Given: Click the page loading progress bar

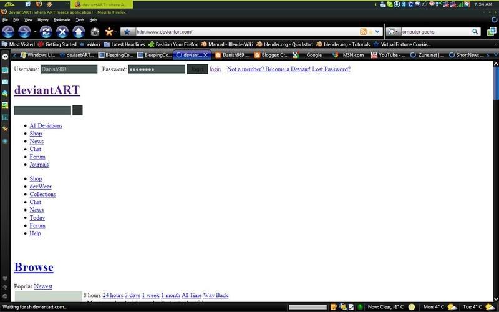Looking at the screenshot, I should pyautogui.click(x=308, y=307).
